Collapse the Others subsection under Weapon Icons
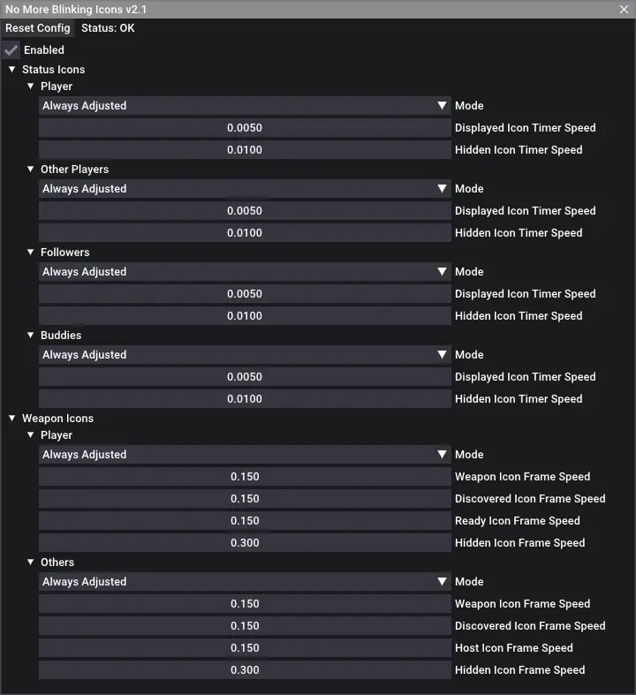This screenshot has width=636, height=695. (31, 563)
